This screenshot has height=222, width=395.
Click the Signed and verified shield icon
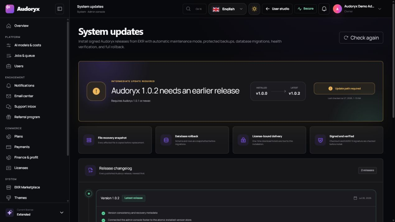[x=320, y=140]
